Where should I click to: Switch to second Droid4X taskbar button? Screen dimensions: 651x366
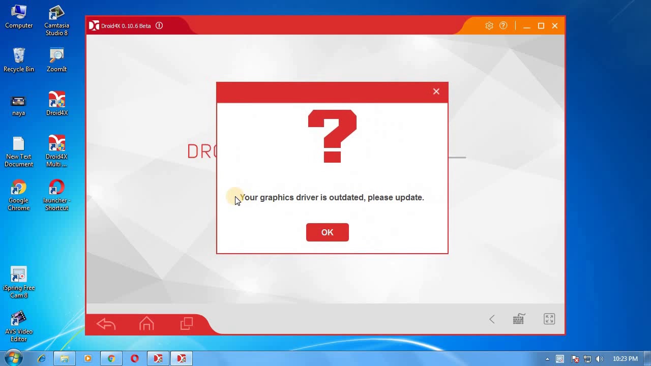point(182,358)
